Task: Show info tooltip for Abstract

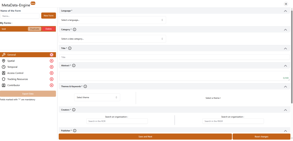Action: [74, 66]
